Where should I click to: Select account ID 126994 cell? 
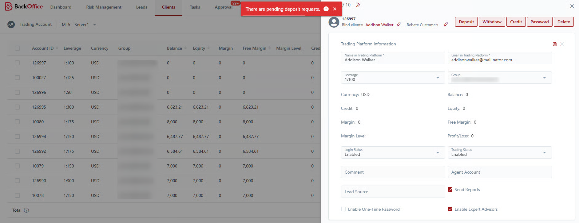coord(39,136)
